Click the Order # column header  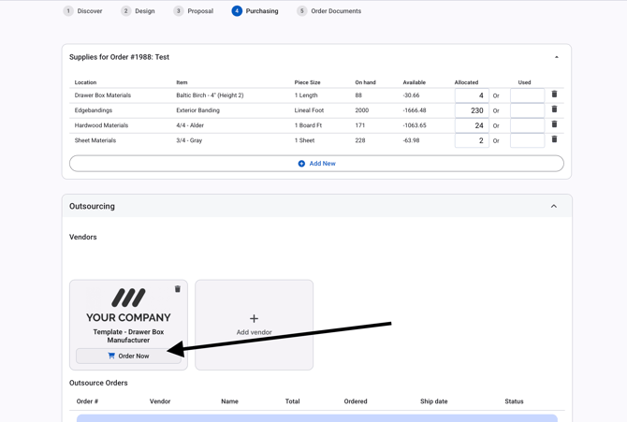tap(87, 401)
